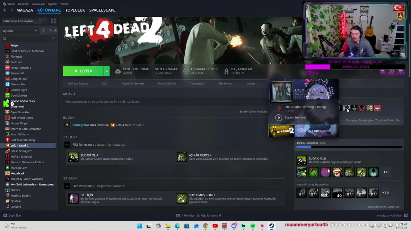Click Oyun Ekle at bottom left
Screen dimensions: 411x231
tap(12, 216)
